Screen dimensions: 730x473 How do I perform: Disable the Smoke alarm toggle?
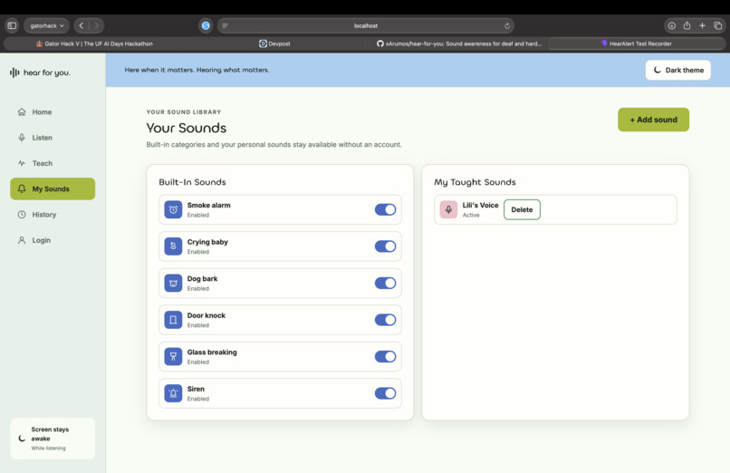(x=385, y=209)
